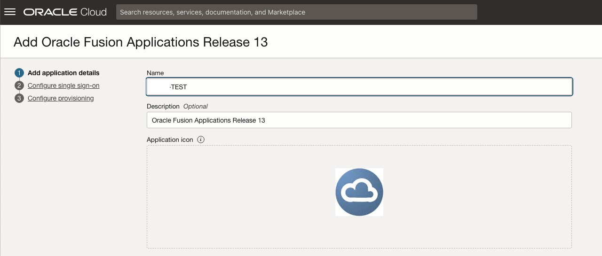Click the blacked-out prefix in Name field
Screen dimensions: 602x256
(x=160, y=87)
